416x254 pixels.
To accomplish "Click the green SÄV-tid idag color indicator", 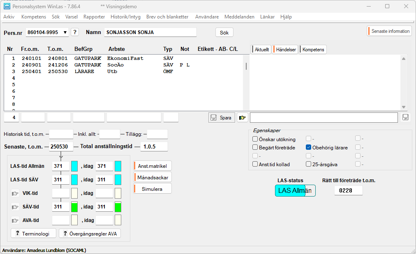I will [x=118, y=207].
